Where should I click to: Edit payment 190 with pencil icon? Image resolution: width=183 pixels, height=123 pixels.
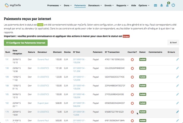[x=177, y=68]
